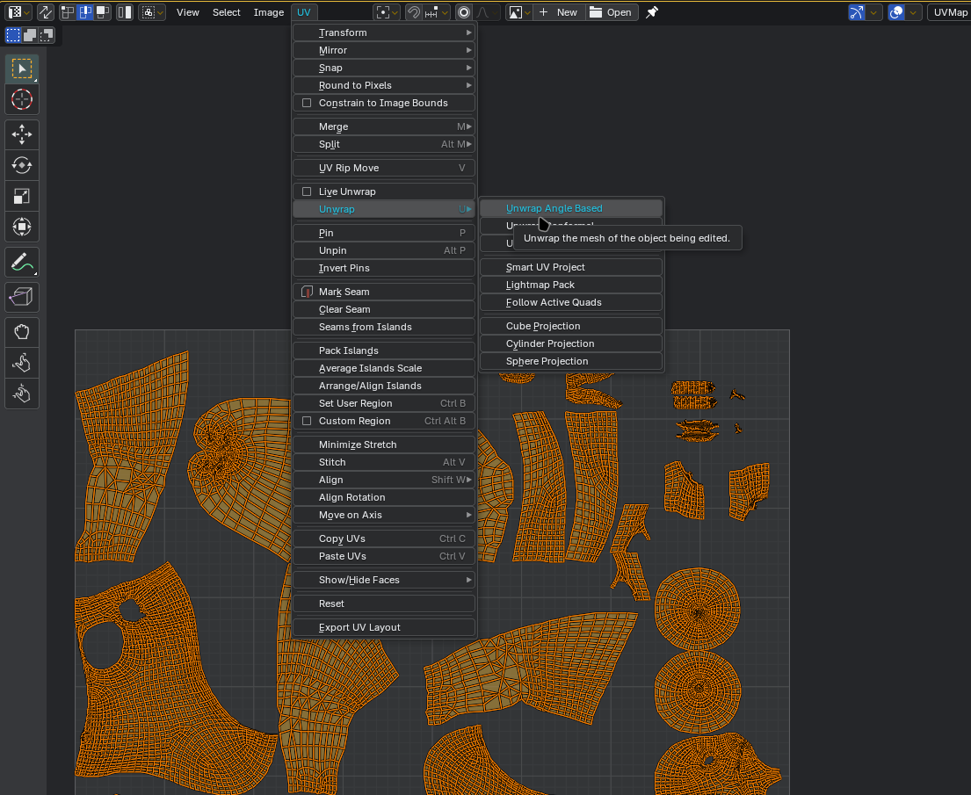Select the Scale tool
This screenshot has width=971, height=795.
pyautogui.click(x=22, y=196)
